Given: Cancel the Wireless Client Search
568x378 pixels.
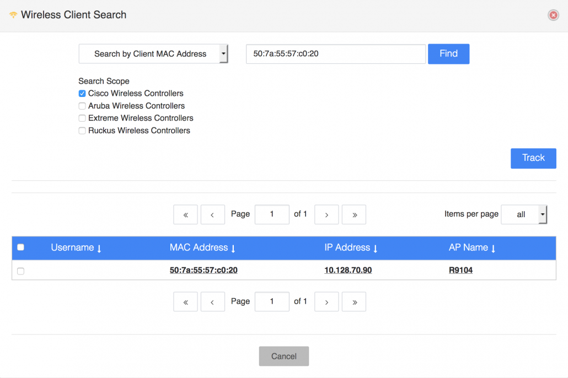Looking at the screenshot, I should pyautogui.click(x=283, y=356).
